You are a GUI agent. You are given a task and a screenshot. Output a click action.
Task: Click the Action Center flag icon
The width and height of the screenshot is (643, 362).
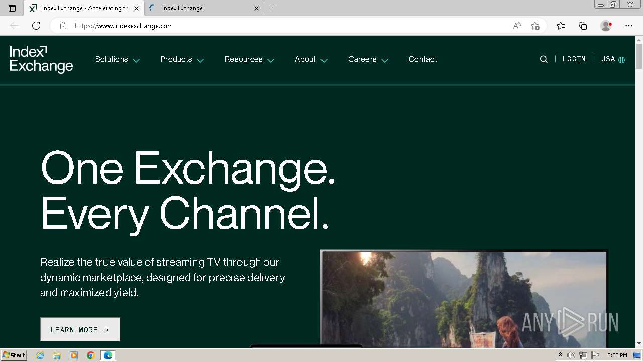595,355
